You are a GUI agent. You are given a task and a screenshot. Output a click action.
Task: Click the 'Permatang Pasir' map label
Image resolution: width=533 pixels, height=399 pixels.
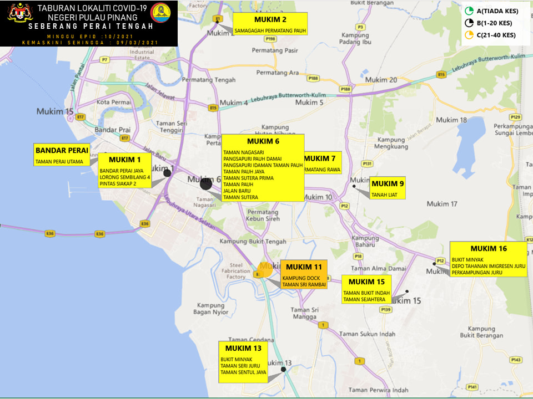pyautogui.click(x=275, y=50)
